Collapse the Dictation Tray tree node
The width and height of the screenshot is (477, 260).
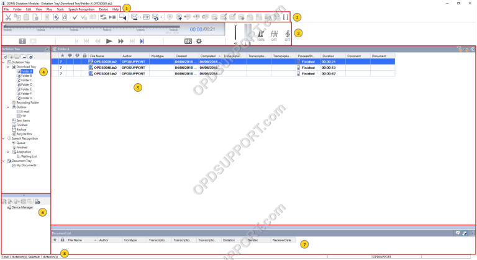(x=4, y=62)
